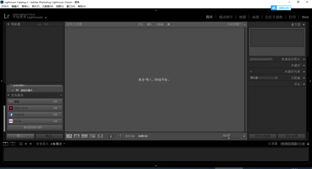Click the 导入... import button
Image resolution: width=312 pixels, height=169 pixels.
(21, 136)
